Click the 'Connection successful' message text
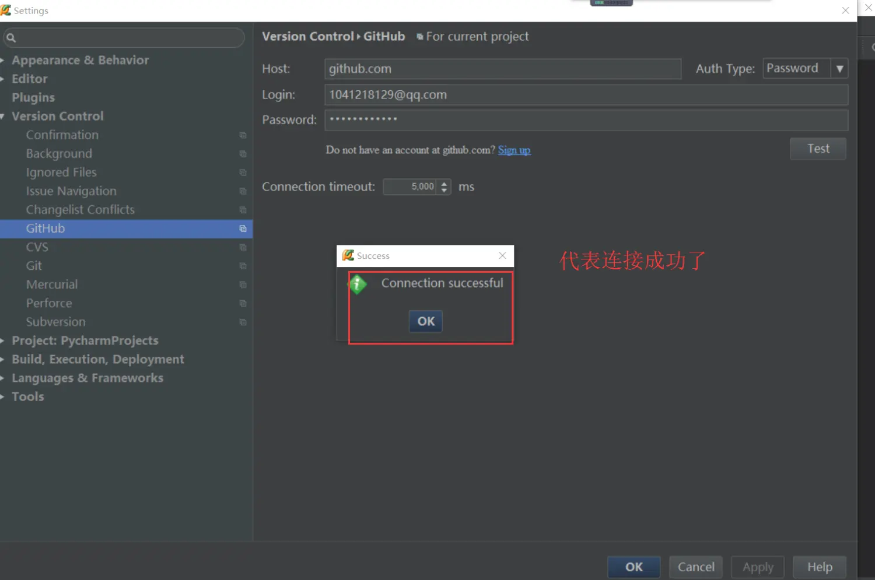Screen dimensions: 875x580 [x=442, y=283]
